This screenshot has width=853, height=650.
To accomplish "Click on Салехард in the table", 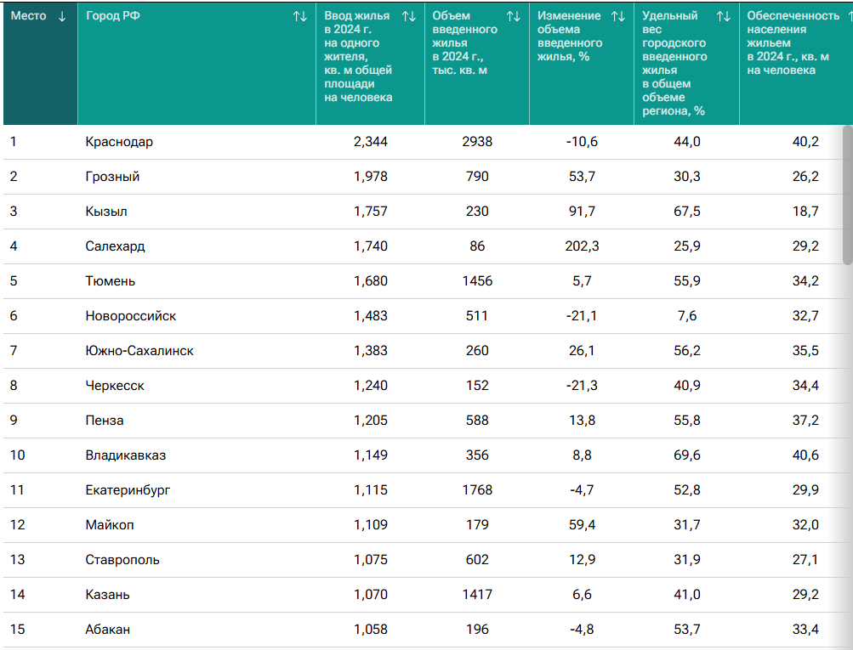I will [x=115, y=246].
